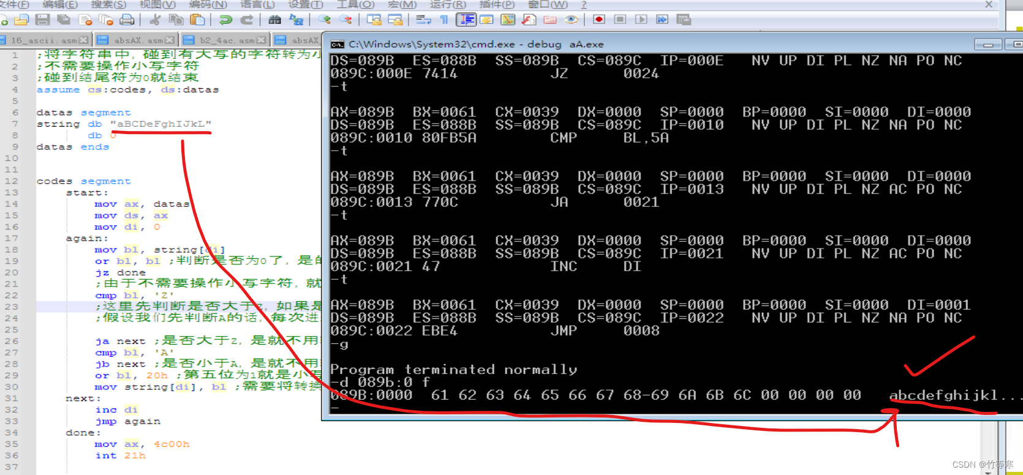Click the Open file folder icon
Screen dimensions: 1023x475
[x=21, y=20]
